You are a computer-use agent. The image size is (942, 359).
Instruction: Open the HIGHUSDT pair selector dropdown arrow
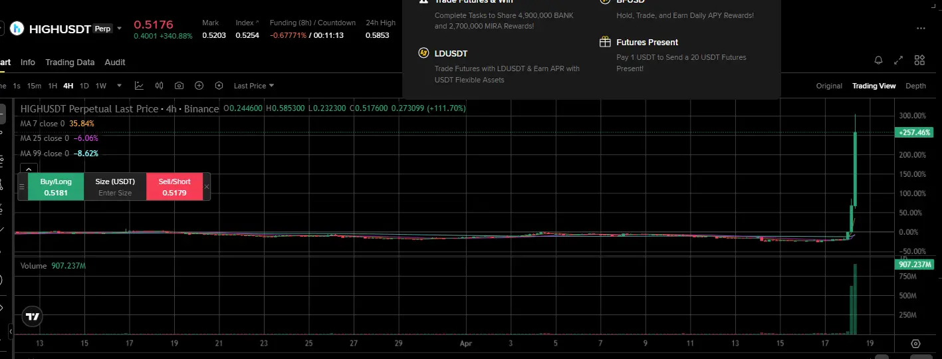click(120, 29)
